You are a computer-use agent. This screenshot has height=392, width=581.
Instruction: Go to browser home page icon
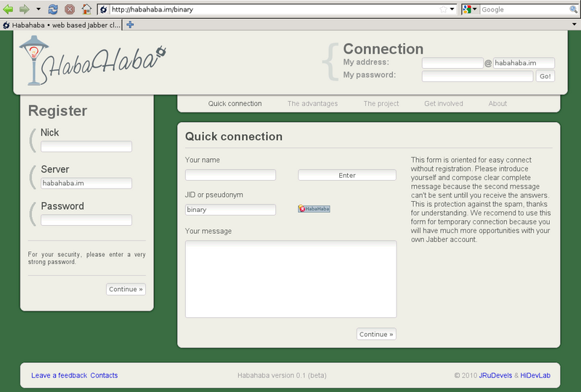tap(86, 9)
